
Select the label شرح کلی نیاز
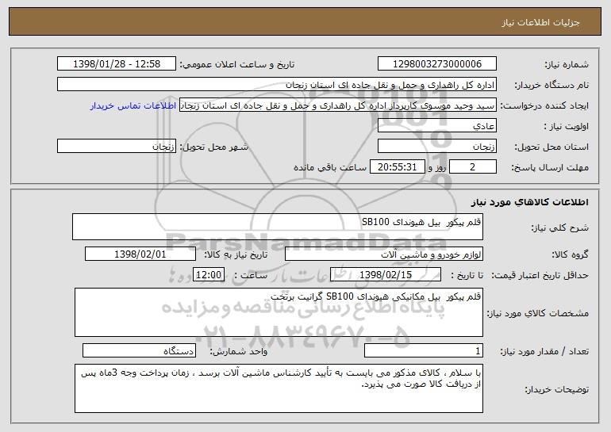tap(560, 228)
